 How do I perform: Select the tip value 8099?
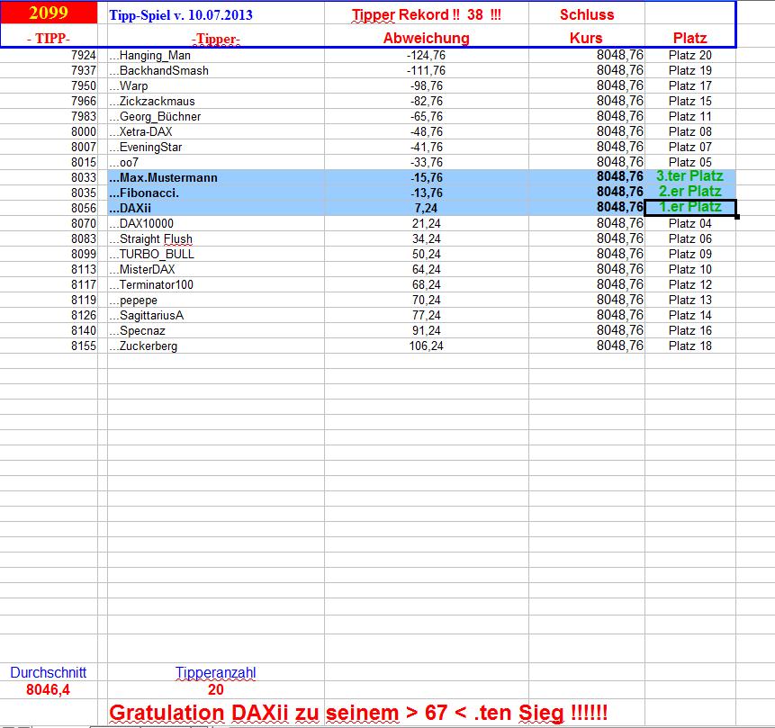point(83,255)
